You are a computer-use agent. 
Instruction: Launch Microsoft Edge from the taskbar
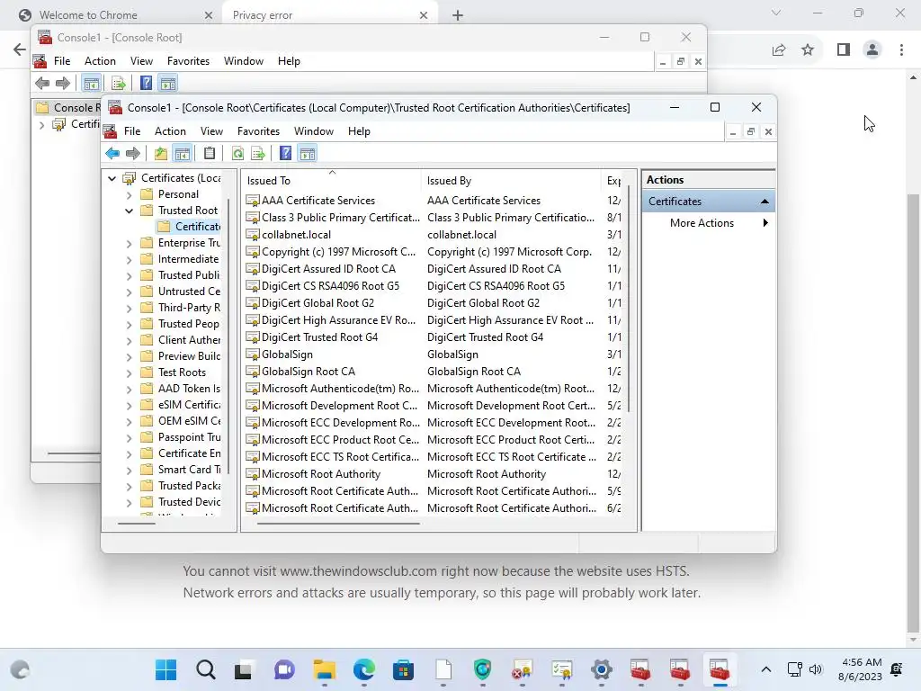[364, 669]
